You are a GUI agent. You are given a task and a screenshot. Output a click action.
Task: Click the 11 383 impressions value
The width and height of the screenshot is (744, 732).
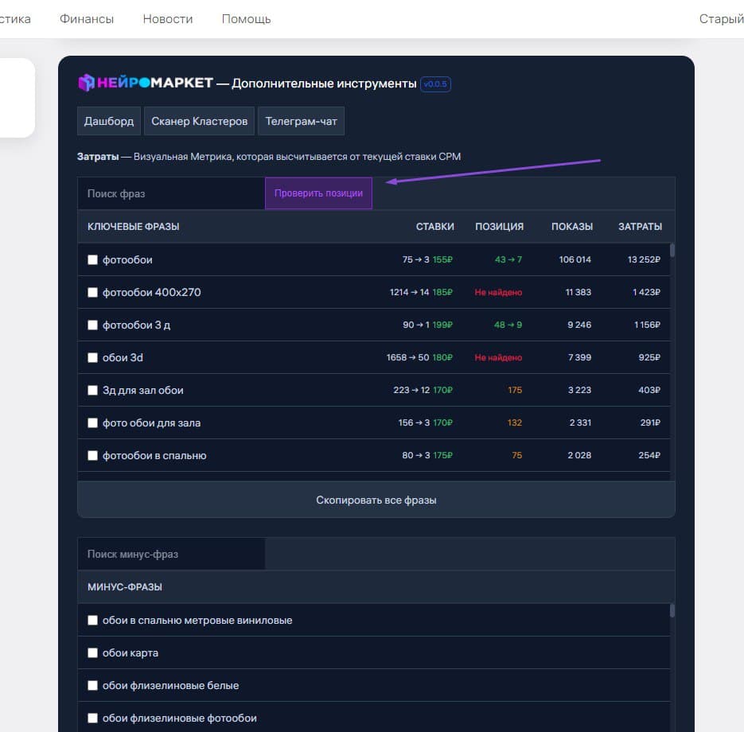point(578,292)
